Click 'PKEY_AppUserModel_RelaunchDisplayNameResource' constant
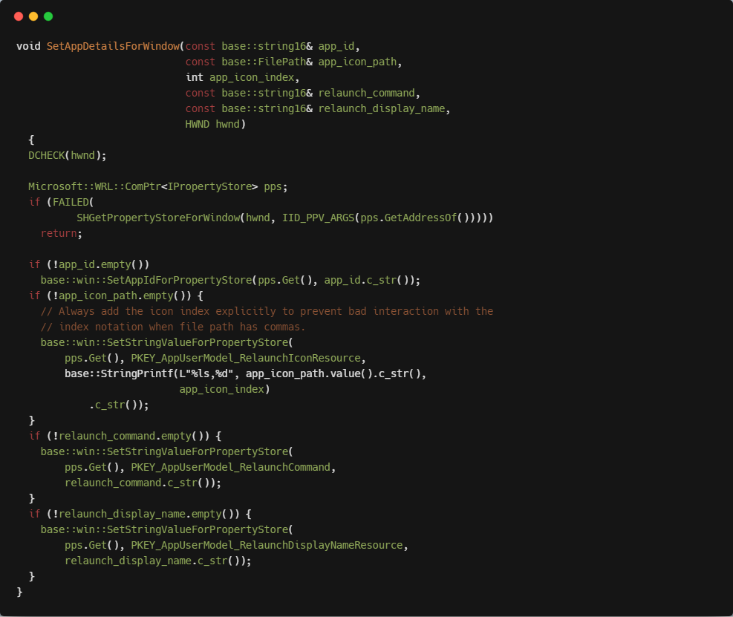The image size is (733, 617). click(267, 545)
